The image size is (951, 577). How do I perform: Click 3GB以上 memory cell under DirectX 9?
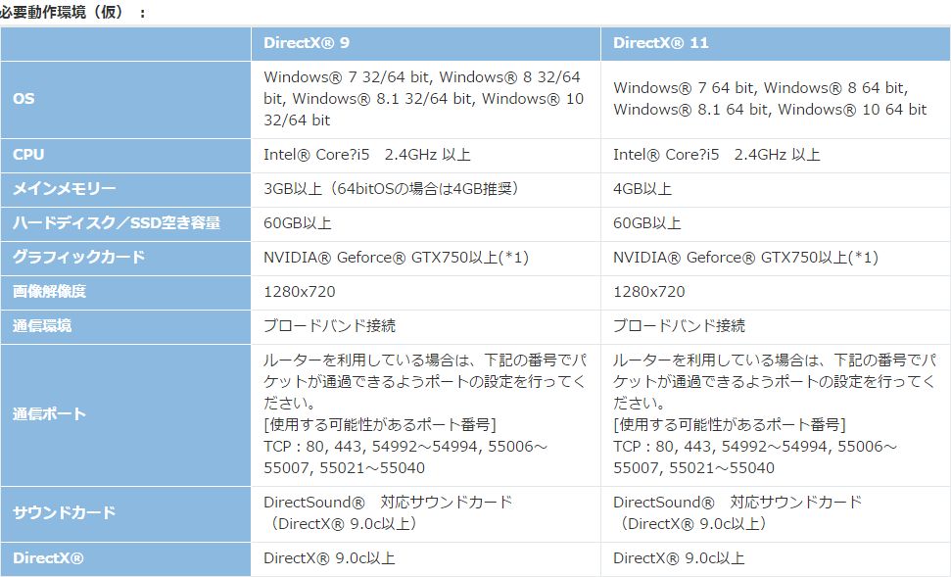[391, 189]
